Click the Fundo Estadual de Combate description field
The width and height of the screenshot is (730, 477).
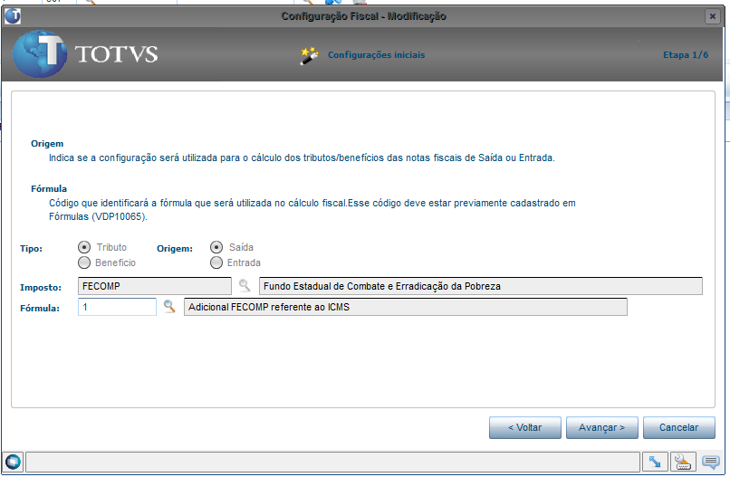480,286
